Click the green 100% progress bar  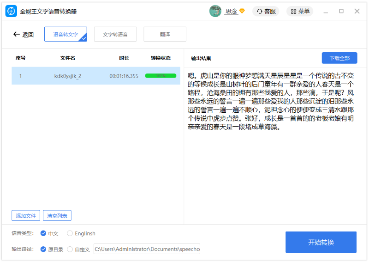tap(161, 76)
